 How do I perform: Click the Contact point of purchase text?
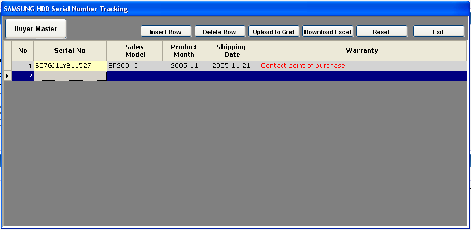click(x=303, y=65)
